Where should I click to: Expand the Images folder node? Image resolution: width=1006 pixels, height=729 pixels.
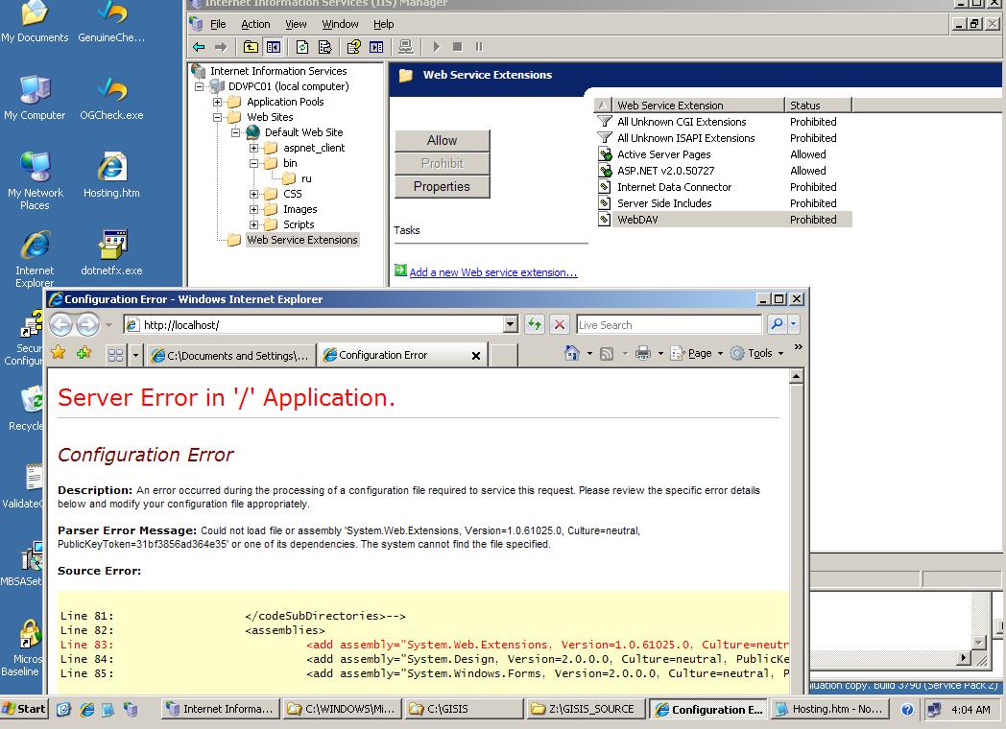[x=254, y=210]
